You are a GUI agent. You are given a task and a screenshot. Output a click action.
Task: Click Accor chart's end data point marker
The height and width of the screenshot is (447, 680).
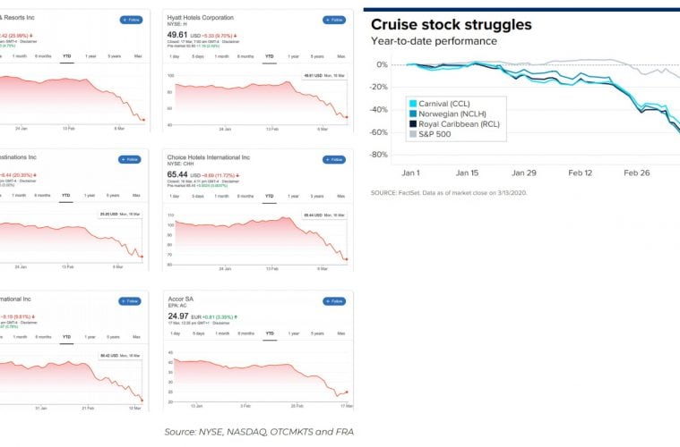(x=347, y=392)
